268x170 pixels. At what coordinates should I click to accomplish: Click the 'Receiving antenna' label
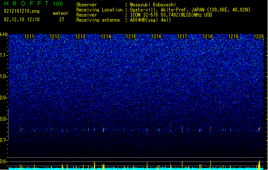click(x=98, y=20)
